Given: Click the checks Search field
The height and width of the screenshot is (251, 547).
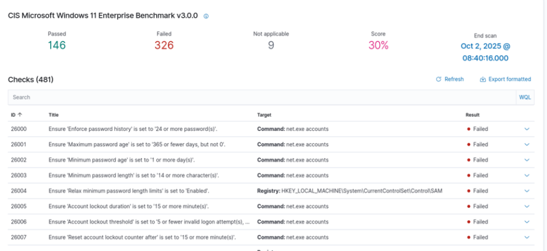Looking at the screenshot, I should 260,97.
